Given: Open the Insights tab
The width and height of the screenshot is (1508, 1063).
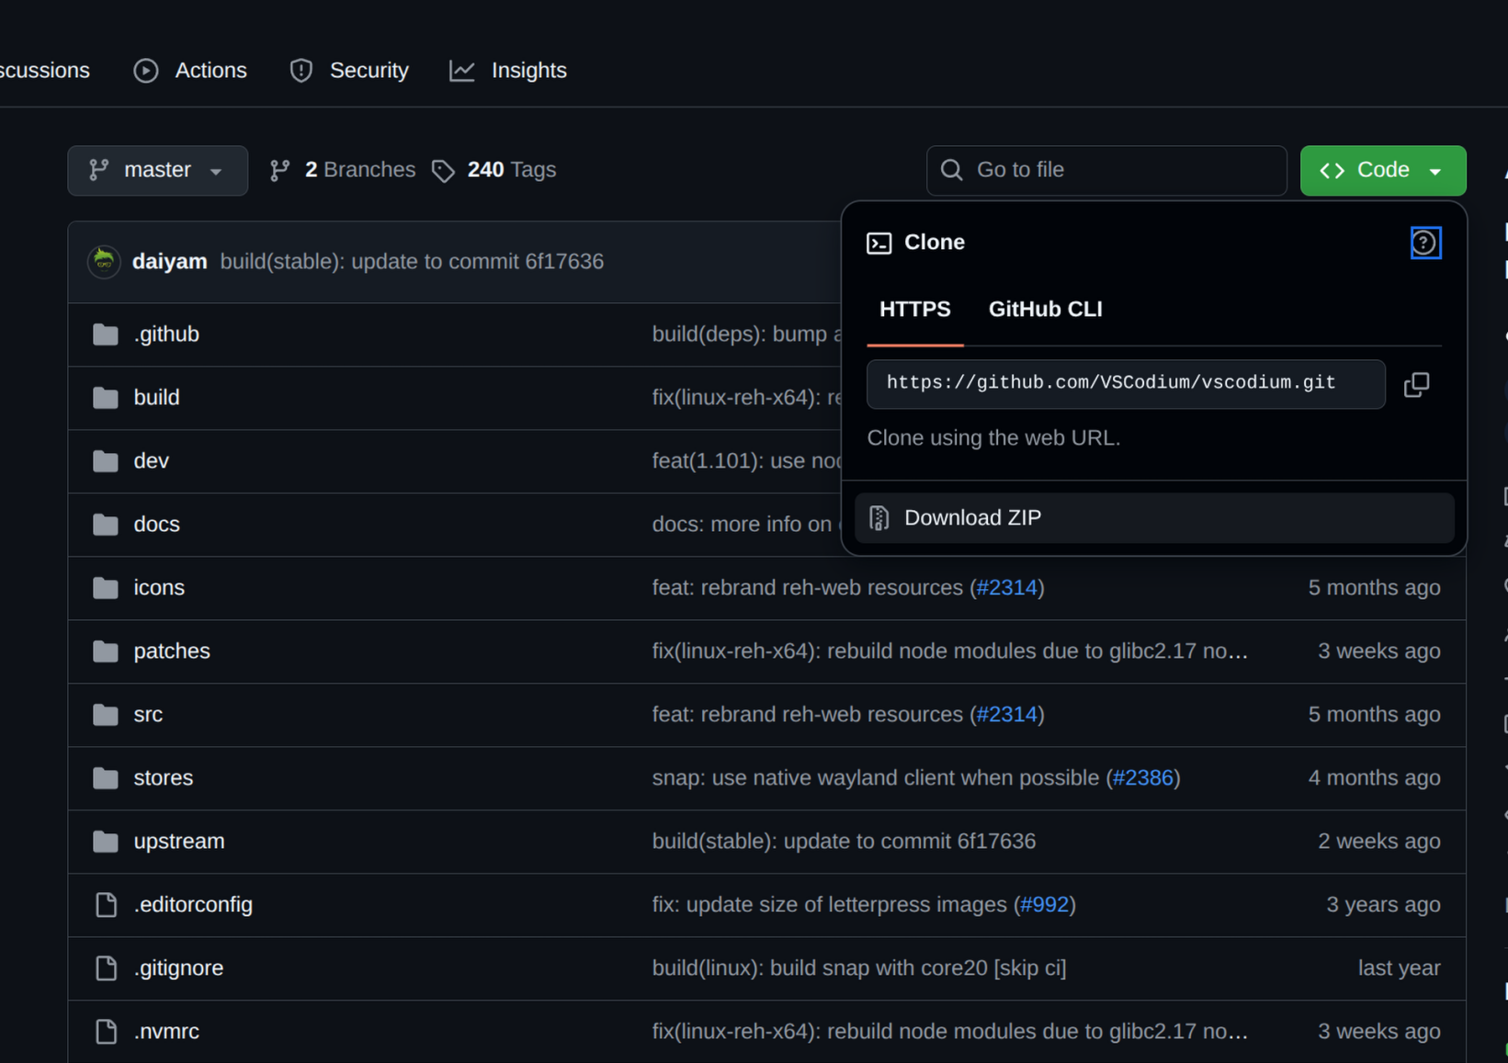Looking at the screenshot, I should click(x=508, y=70).
